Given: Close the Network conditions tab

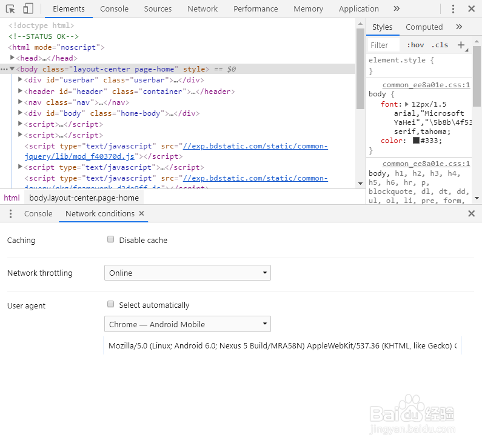Looking at the screenshot, I should coord(141,213).
